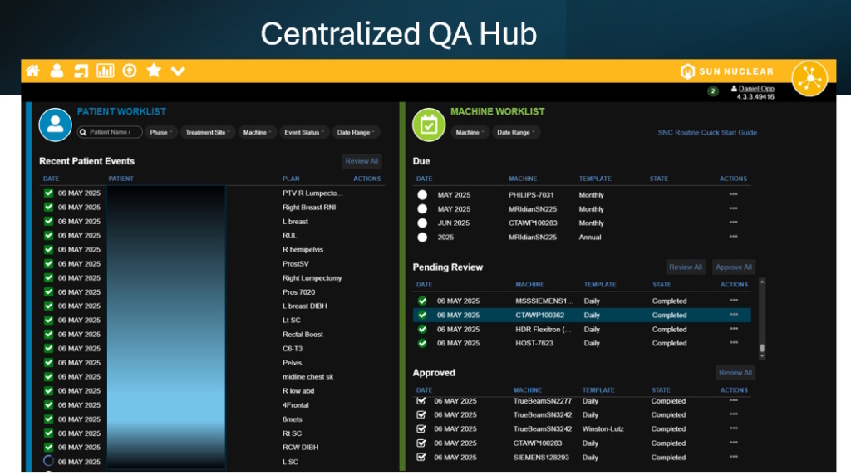Open the Treatment Site filter dropdown

(208, 132)
